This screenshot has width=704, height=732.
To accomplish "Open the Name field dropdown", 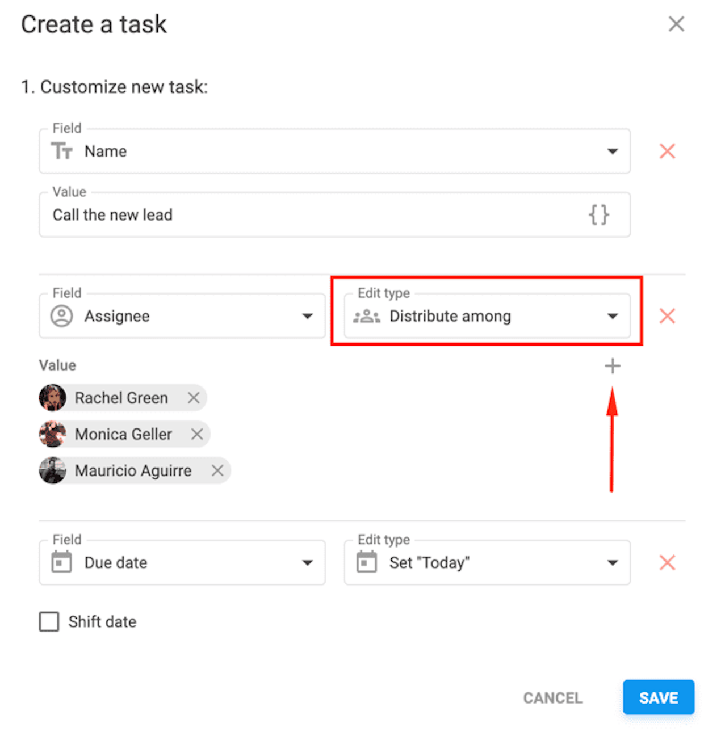I will click(334, 152).
